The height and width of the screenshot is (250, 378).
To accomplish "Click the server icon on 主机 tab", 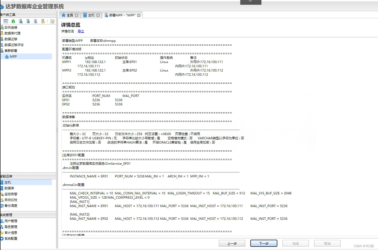I will click(85, 15).
